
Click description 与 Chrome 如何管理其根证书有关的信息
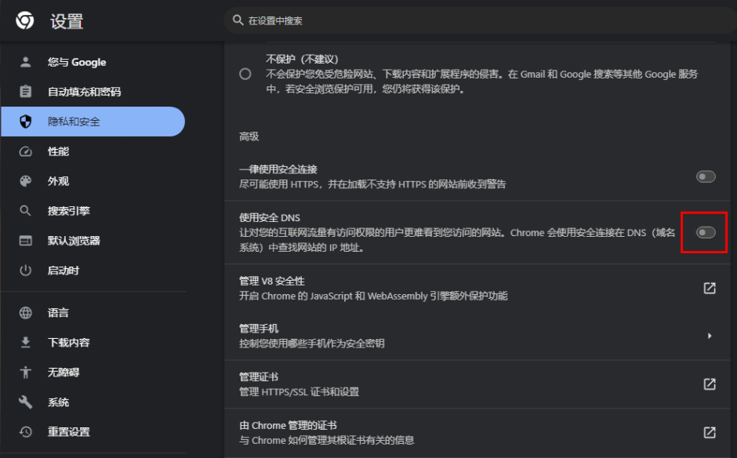[x=326, y=440]
